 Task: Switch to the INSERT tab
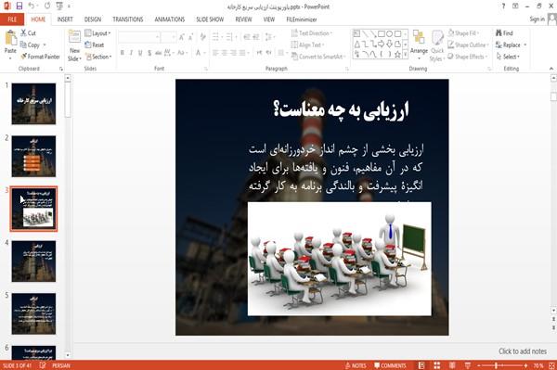point(65,19)
